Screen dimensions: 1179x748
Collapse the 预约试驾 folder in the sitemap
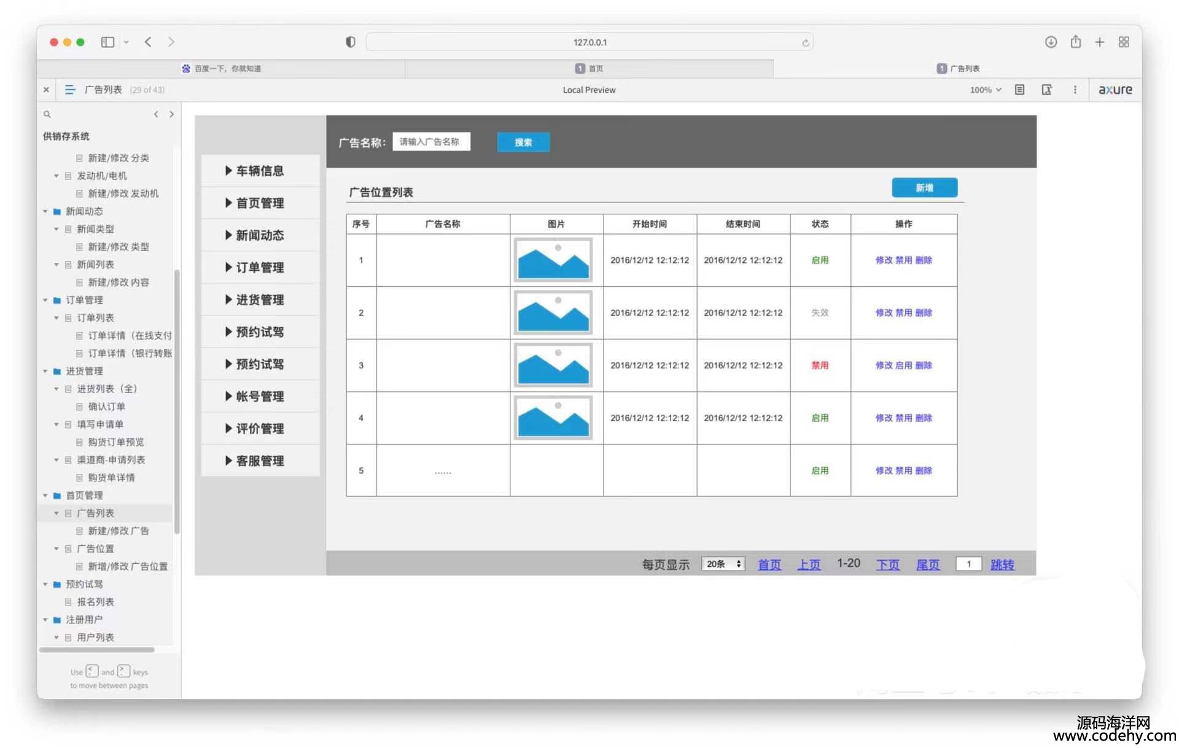pos(45,585)
